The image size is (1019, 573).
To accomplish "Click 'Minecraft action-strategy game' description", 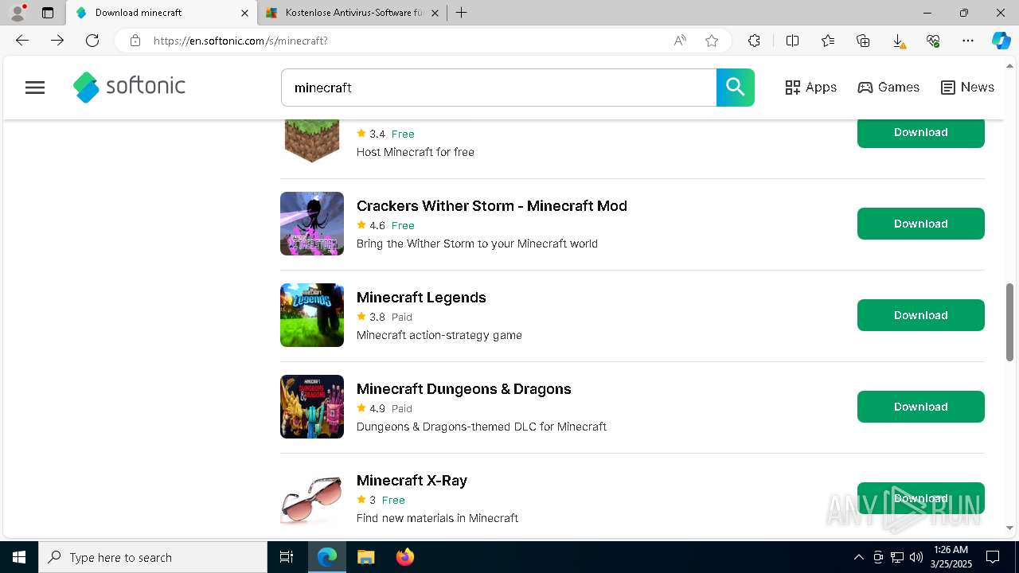I will (439, 335).
